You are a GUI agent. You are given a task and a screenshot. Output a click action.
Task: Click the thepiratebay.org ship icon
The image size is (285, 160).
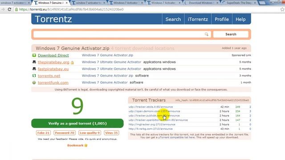(34, 62)
